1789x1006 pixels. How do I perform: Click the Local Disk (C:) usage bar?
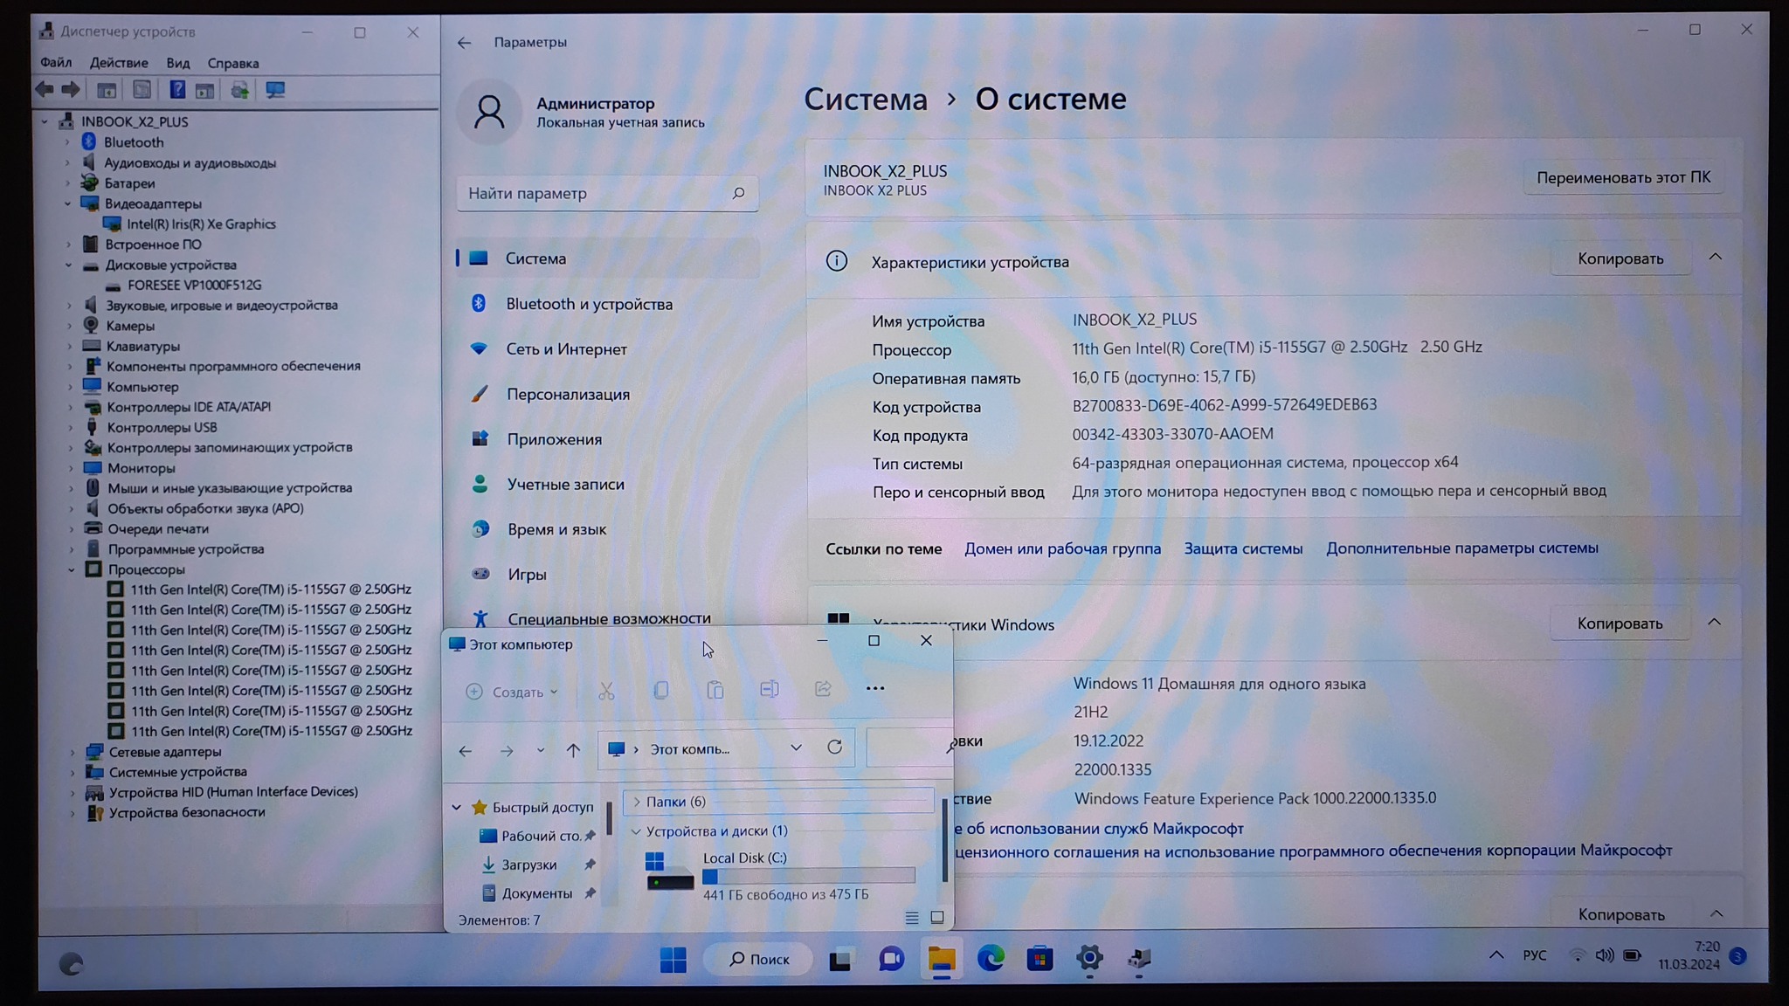[x=809, y=876]
